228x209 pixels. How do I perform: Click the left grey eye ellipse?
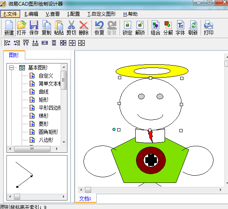click(141, 96)
